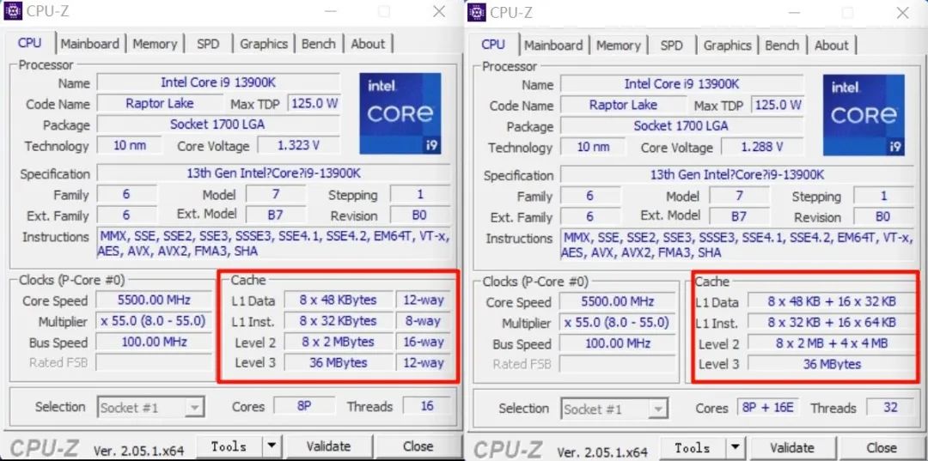Screen dimensions: 928x461
Task: Close the right CPU-Z window with X
Action: tap(902, 12)
